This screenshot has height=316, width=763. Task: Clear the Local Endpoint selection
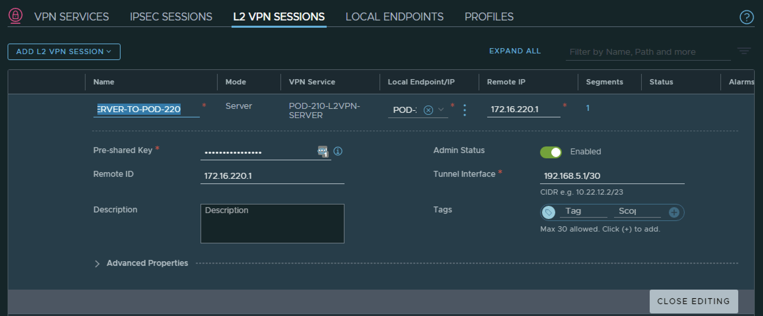coord(428,110)
